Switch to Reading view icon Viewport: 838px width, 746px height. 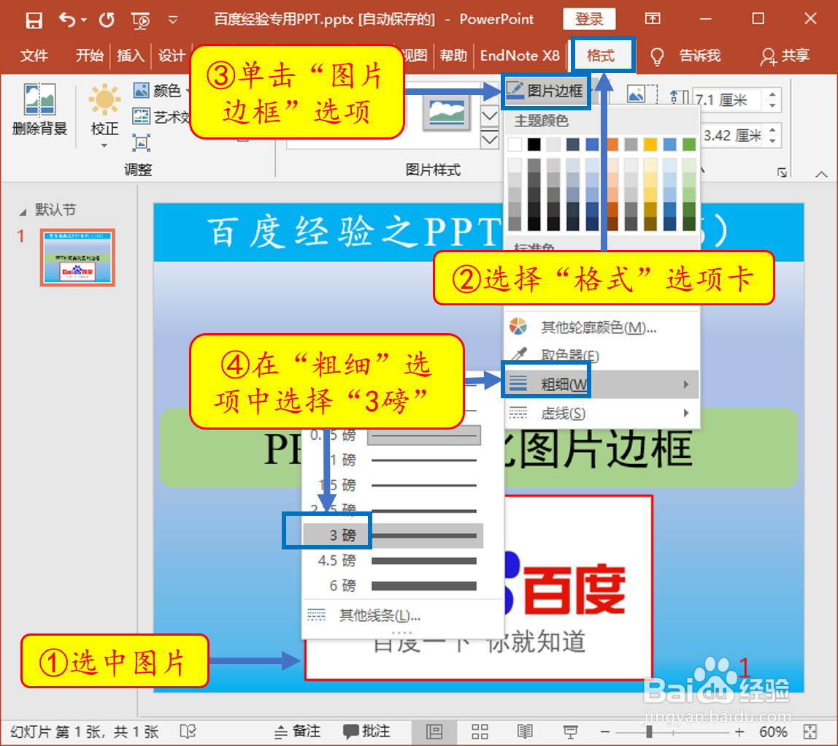coord(525,731)
